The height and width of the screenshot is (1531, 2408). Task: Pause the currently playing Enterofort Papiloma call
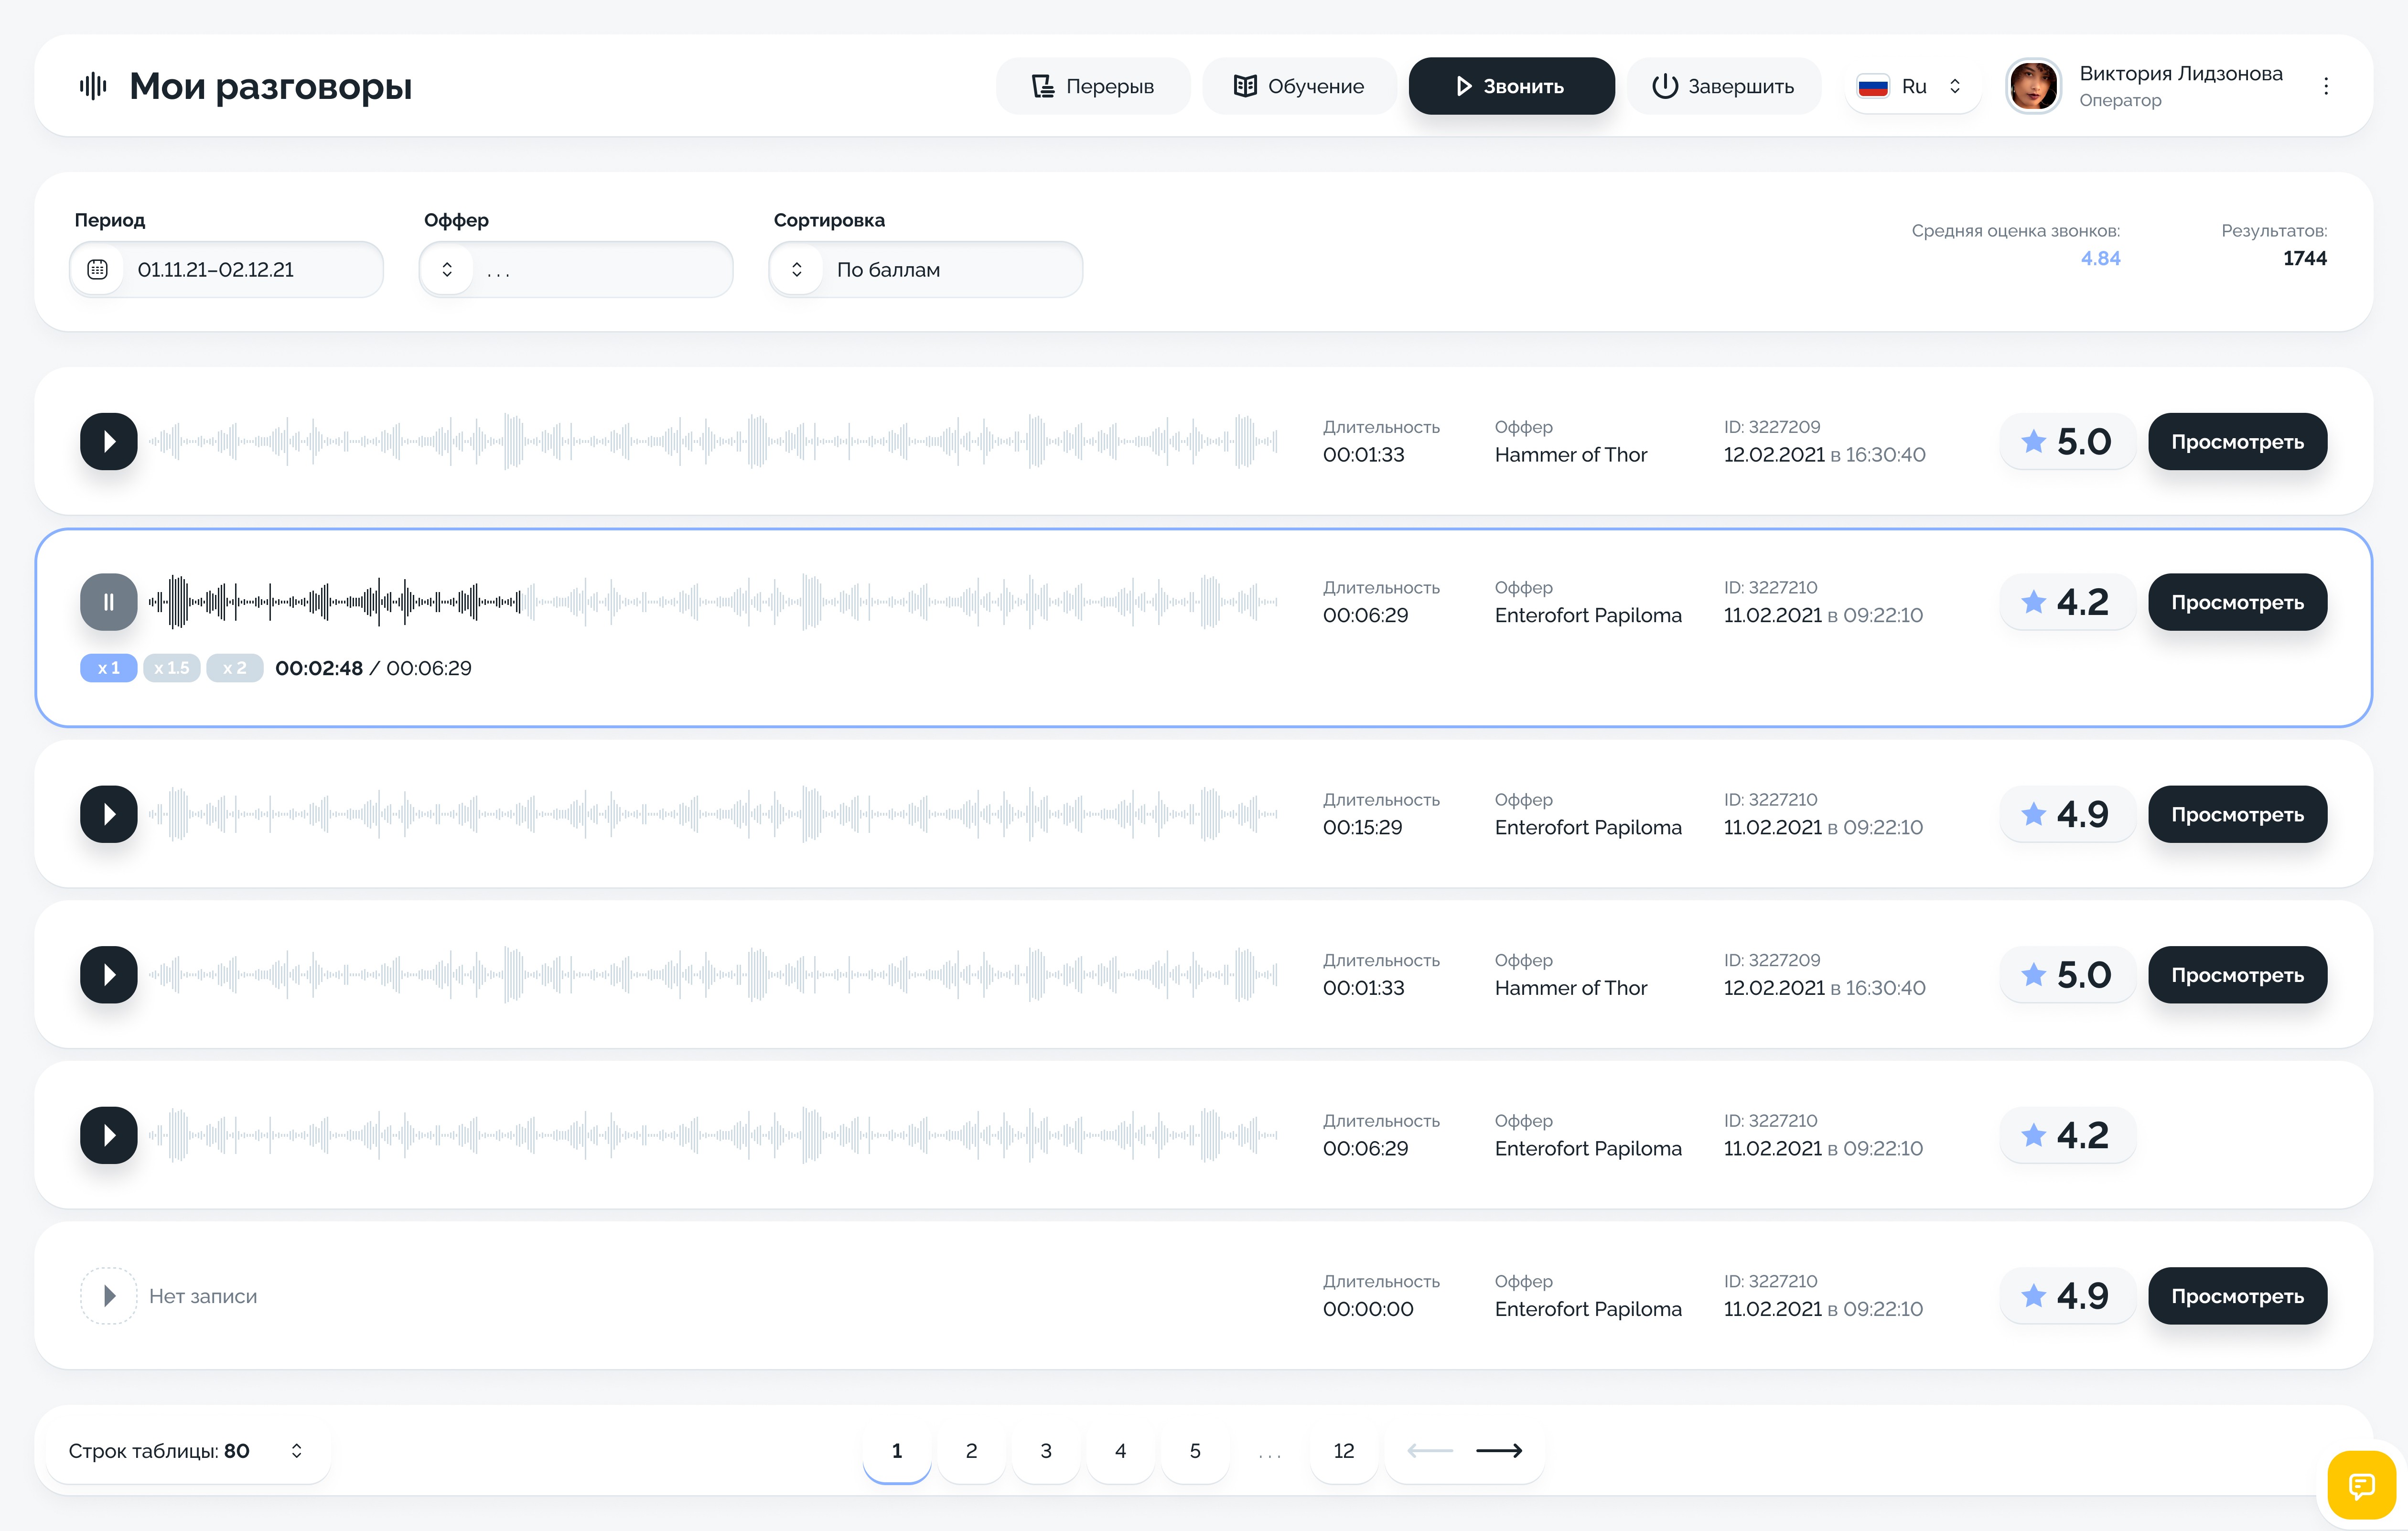coord(108,602)
